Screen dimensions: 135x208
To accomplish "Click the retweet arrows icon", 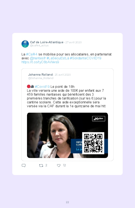I will pyautogui.click(x=41, y=166).
